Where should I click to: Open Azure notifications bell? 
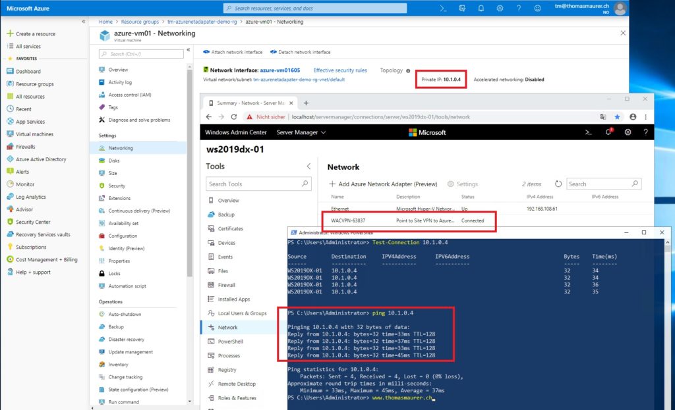coord(481,8)
